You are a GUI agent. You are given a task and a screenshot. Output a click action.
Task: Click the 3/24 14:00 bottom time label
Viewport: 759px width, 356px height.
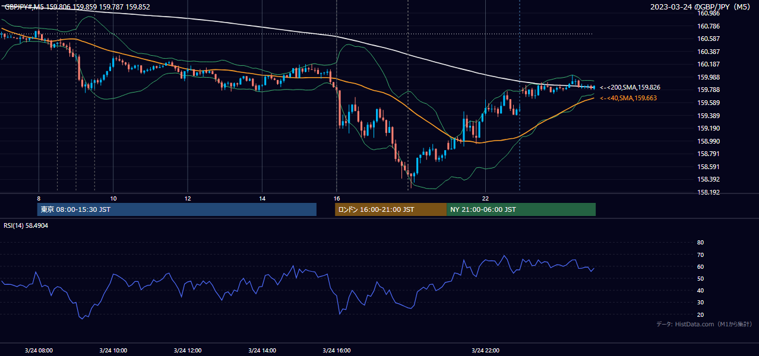click(262, 350)
